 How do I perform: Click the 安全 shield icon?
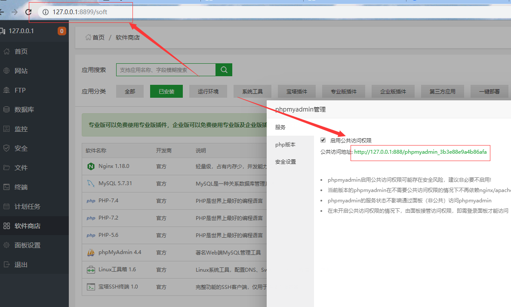[6, 148]
